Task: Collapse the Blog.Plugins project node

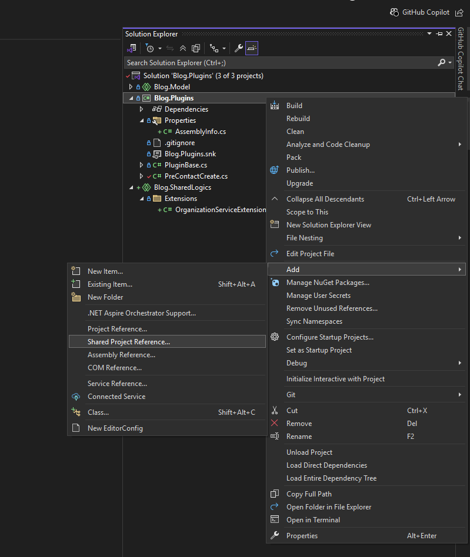Action: point(131,98)
